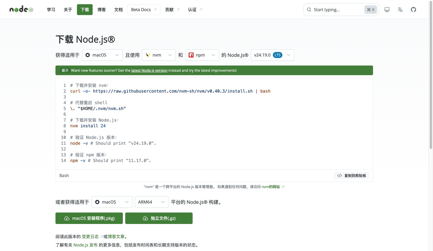The width and height of the screenshot is (433, 251).
Task: Click the download cloud icon on the gz button
Action: 145,218
